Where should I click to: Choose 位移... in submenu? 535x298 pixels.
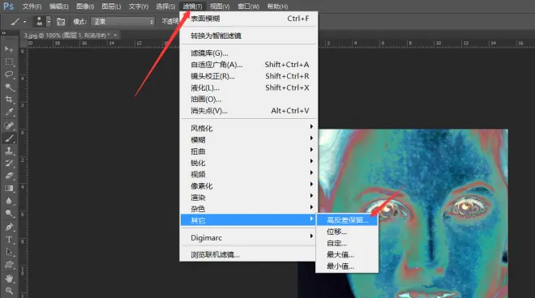347,232
